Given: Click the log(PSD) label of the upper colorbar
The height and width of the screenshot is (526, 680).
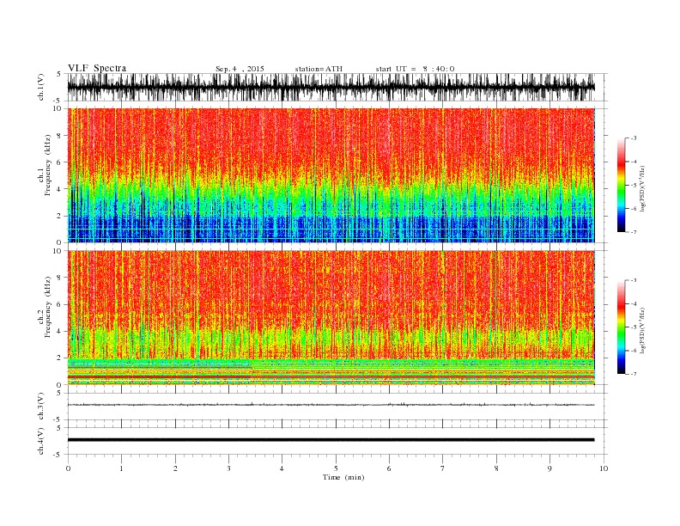Looking at the screenshot, I should pos(642,187).
